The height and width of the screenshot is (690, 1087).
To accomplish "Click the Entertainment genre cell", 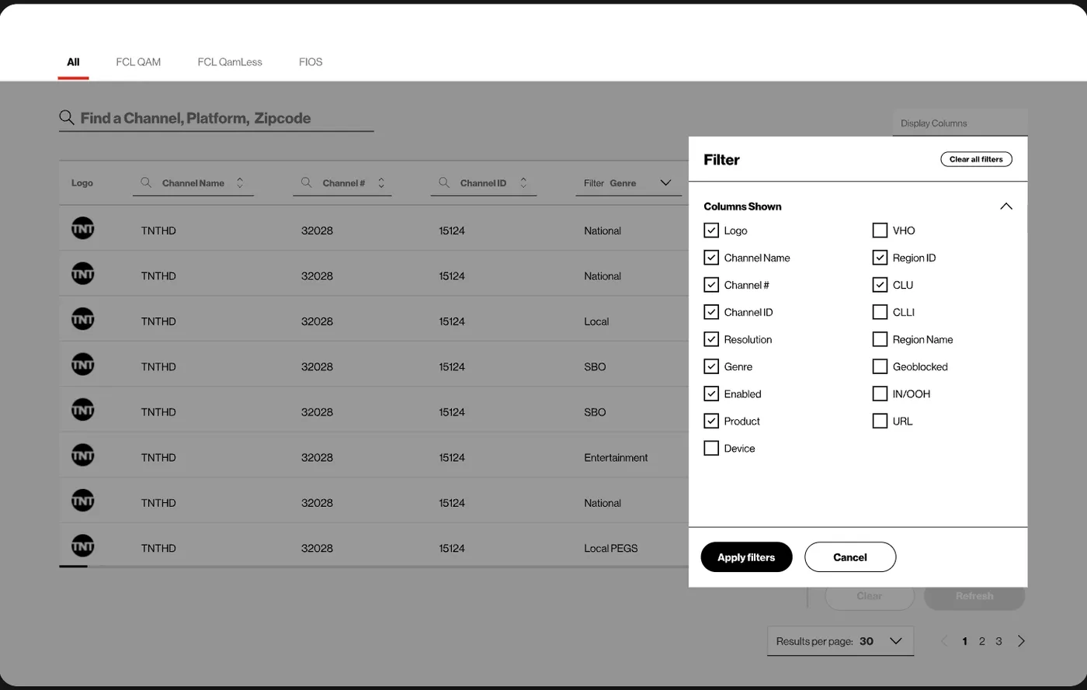I will pos(616,457).
